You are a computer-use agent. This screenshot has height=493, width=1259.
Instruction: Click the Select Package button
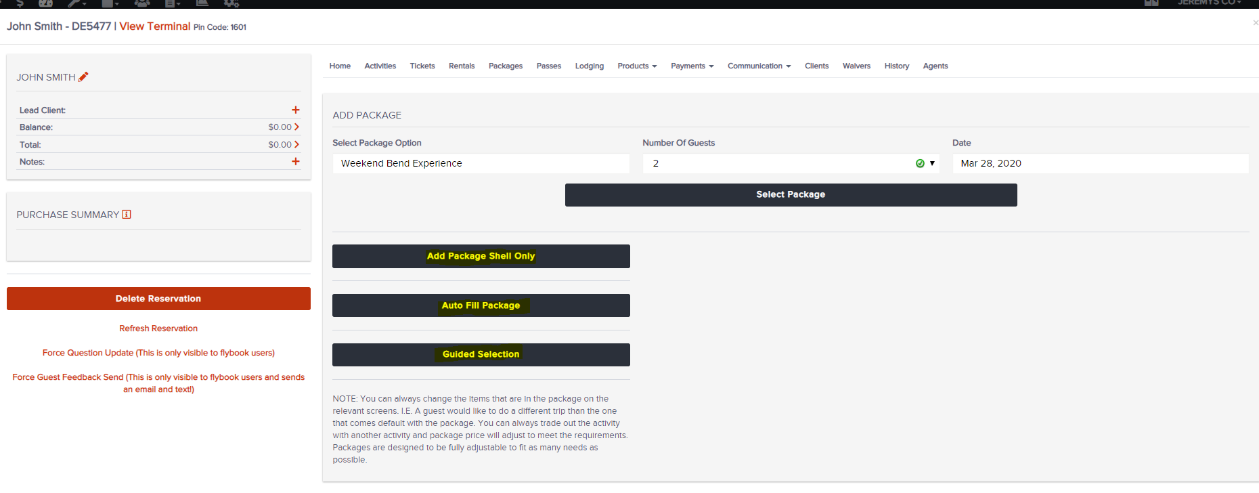(791, 195)
